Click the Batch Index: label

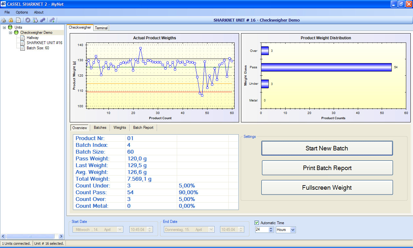(x=92, y=145)
